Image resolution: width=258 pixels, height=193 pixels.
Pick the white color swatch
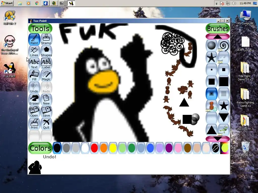(85, 148)
